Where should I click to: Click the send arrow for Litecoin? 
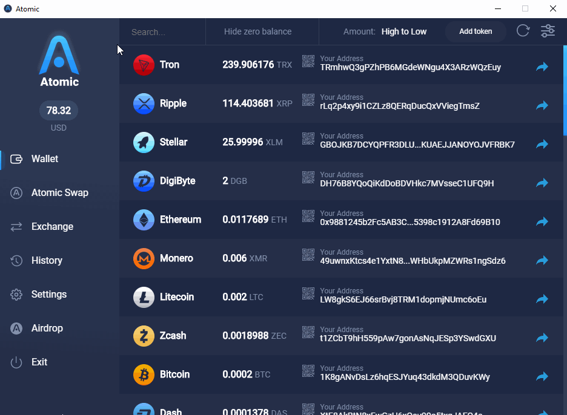pos(542,299)
